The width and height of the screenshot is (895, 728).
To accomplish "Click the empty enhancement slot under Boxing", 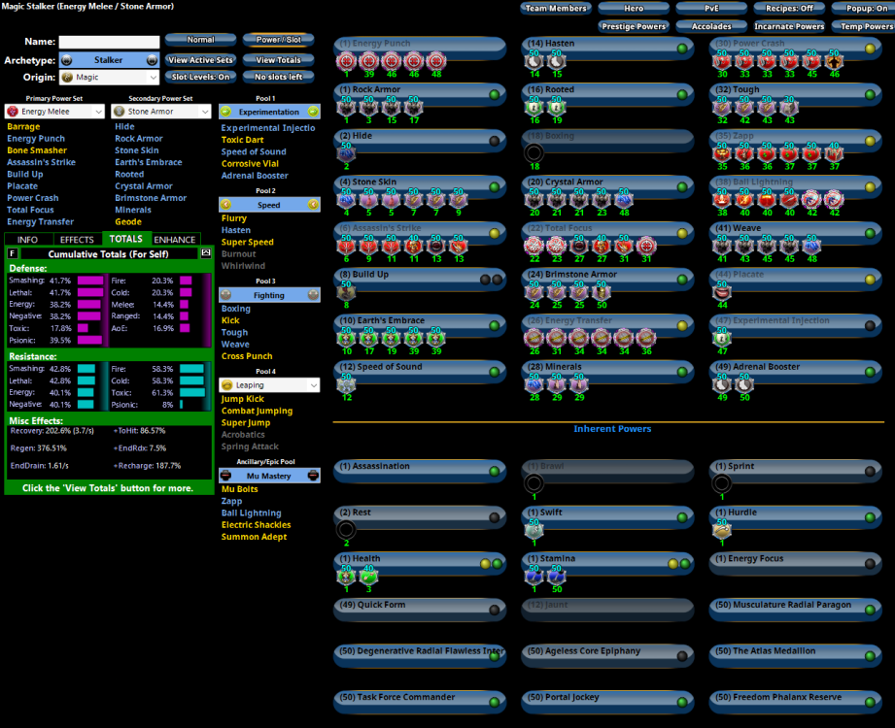I will (534, 152).
